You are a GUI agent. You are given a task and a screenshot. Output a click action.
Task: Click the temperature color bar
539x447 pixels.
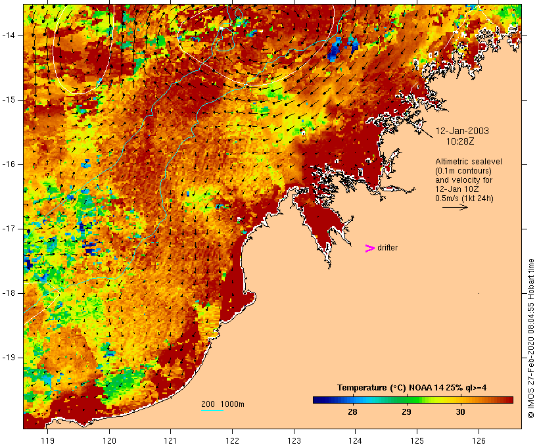pos(413,400)
